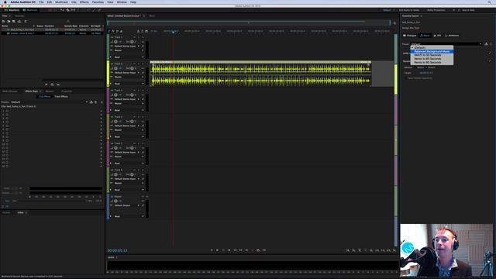Click Import File icon in Files panel

point(9,22)
